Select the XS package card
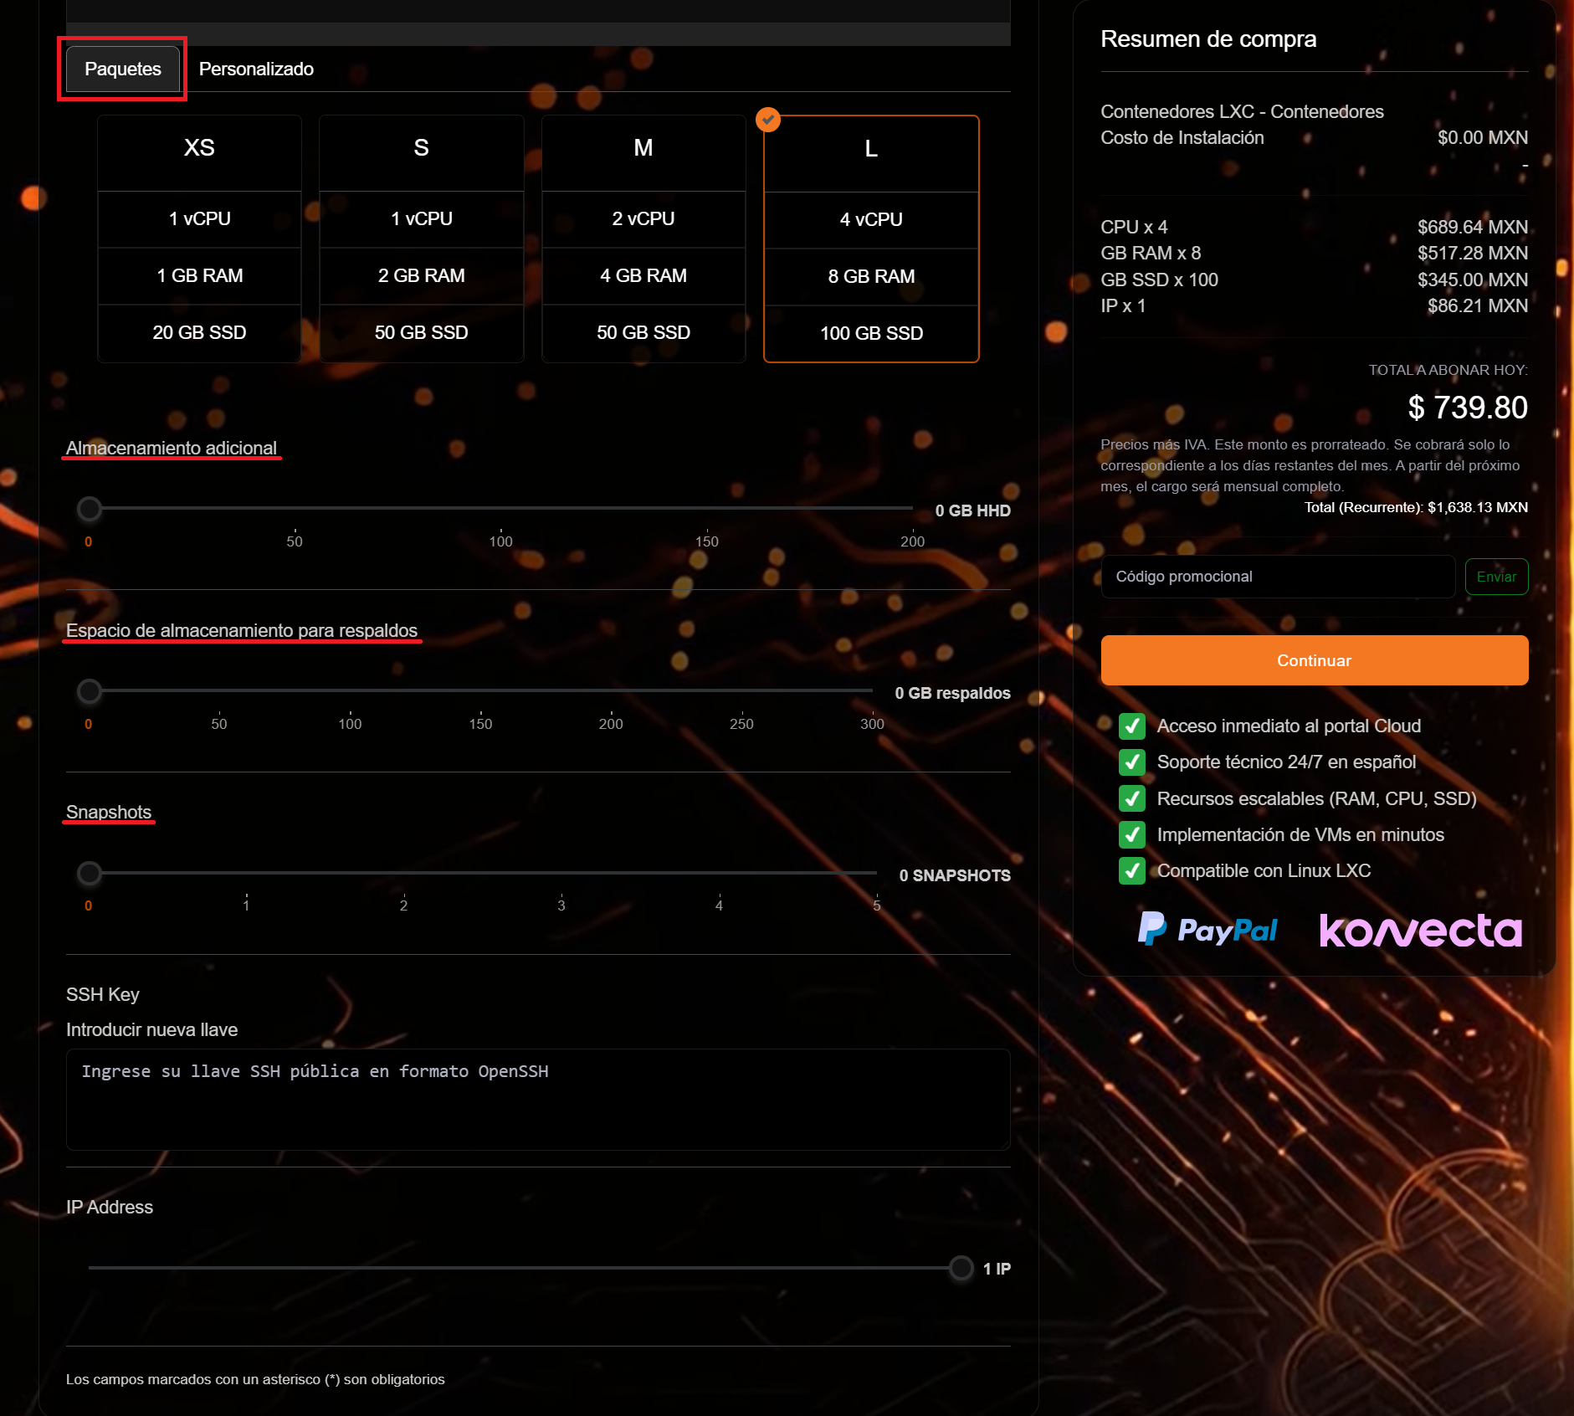This screenshot has width=1574, height=1416. (199, 239)
